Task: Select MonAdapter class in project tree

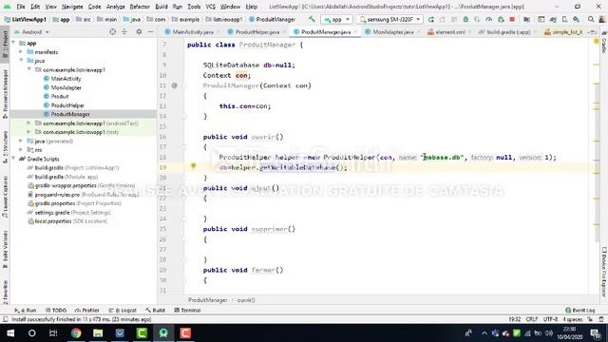Action: pyautogui.click(x=66, y=87)
